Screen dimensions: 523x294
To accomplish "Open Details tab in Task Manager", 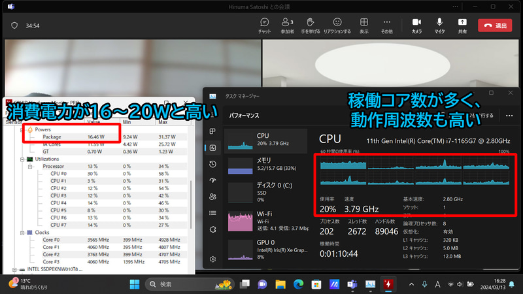I will 212,213.
